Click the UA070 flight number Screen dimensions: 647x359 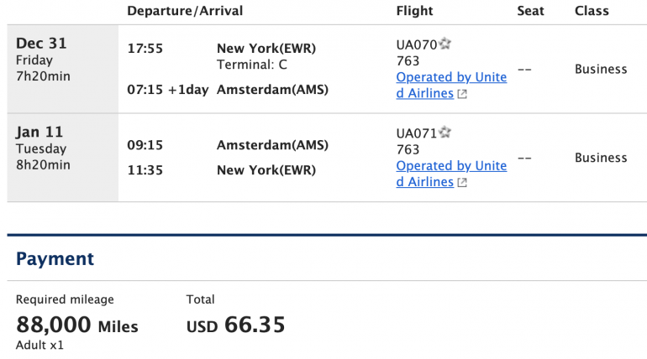click(417, 44)
